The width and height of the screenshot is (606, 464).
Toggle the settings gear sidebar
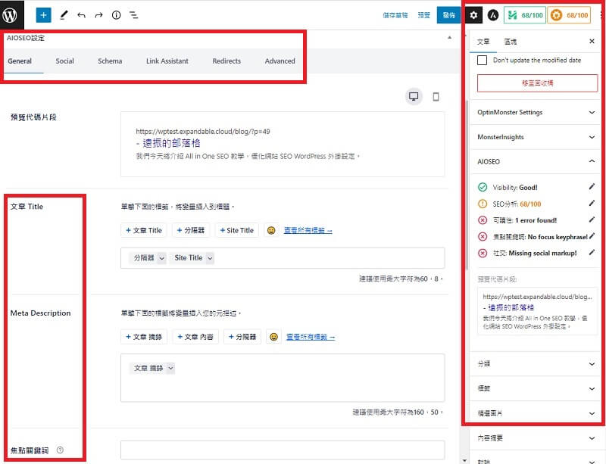473,15
